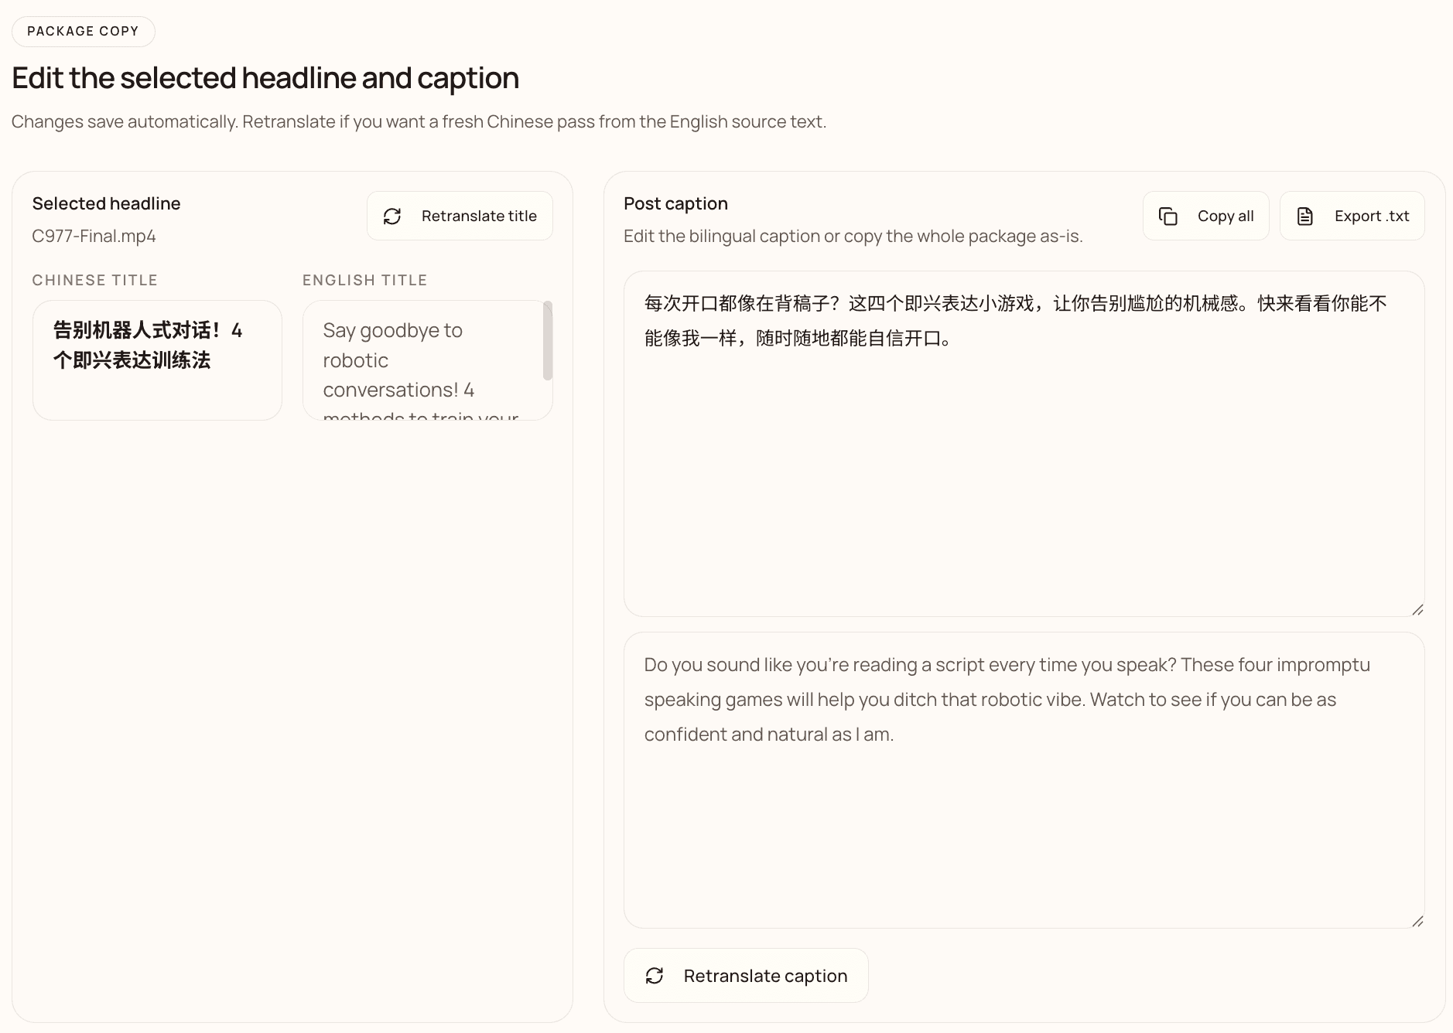Click the CHINESE TITLE label
1453x1033 pixels.
pyautogui.click(x=94, y=280)
